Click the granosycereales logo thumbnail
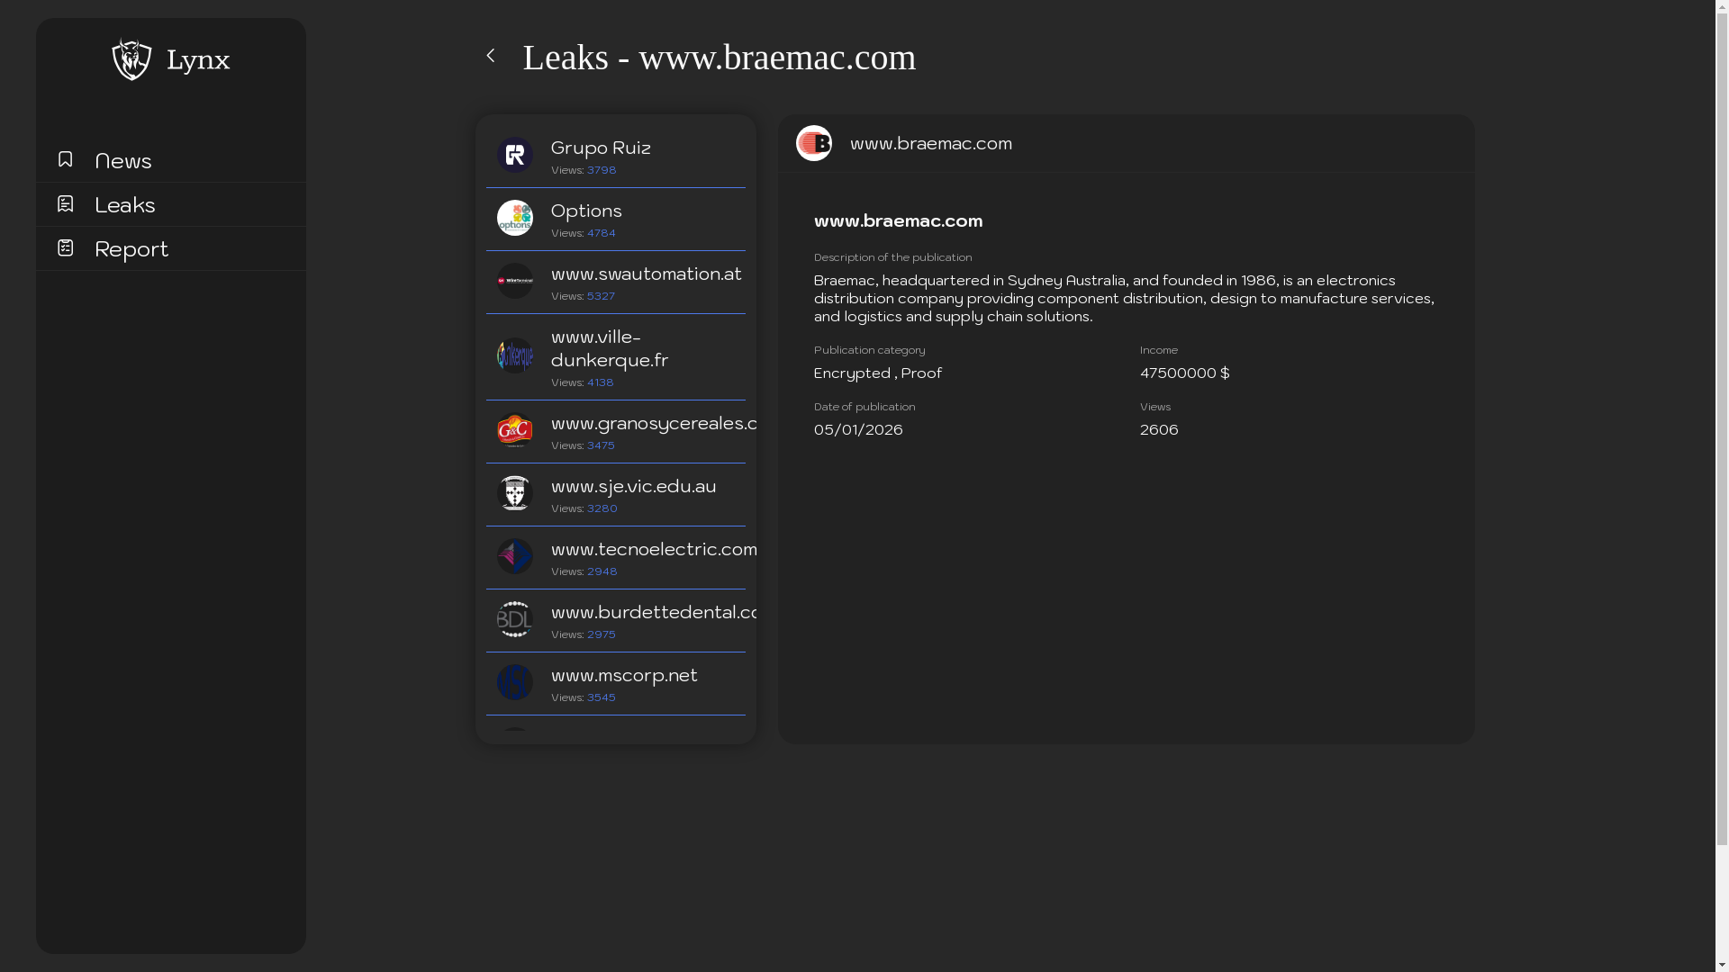Viewport: 1729px width, 972px height. click(515, 430)
